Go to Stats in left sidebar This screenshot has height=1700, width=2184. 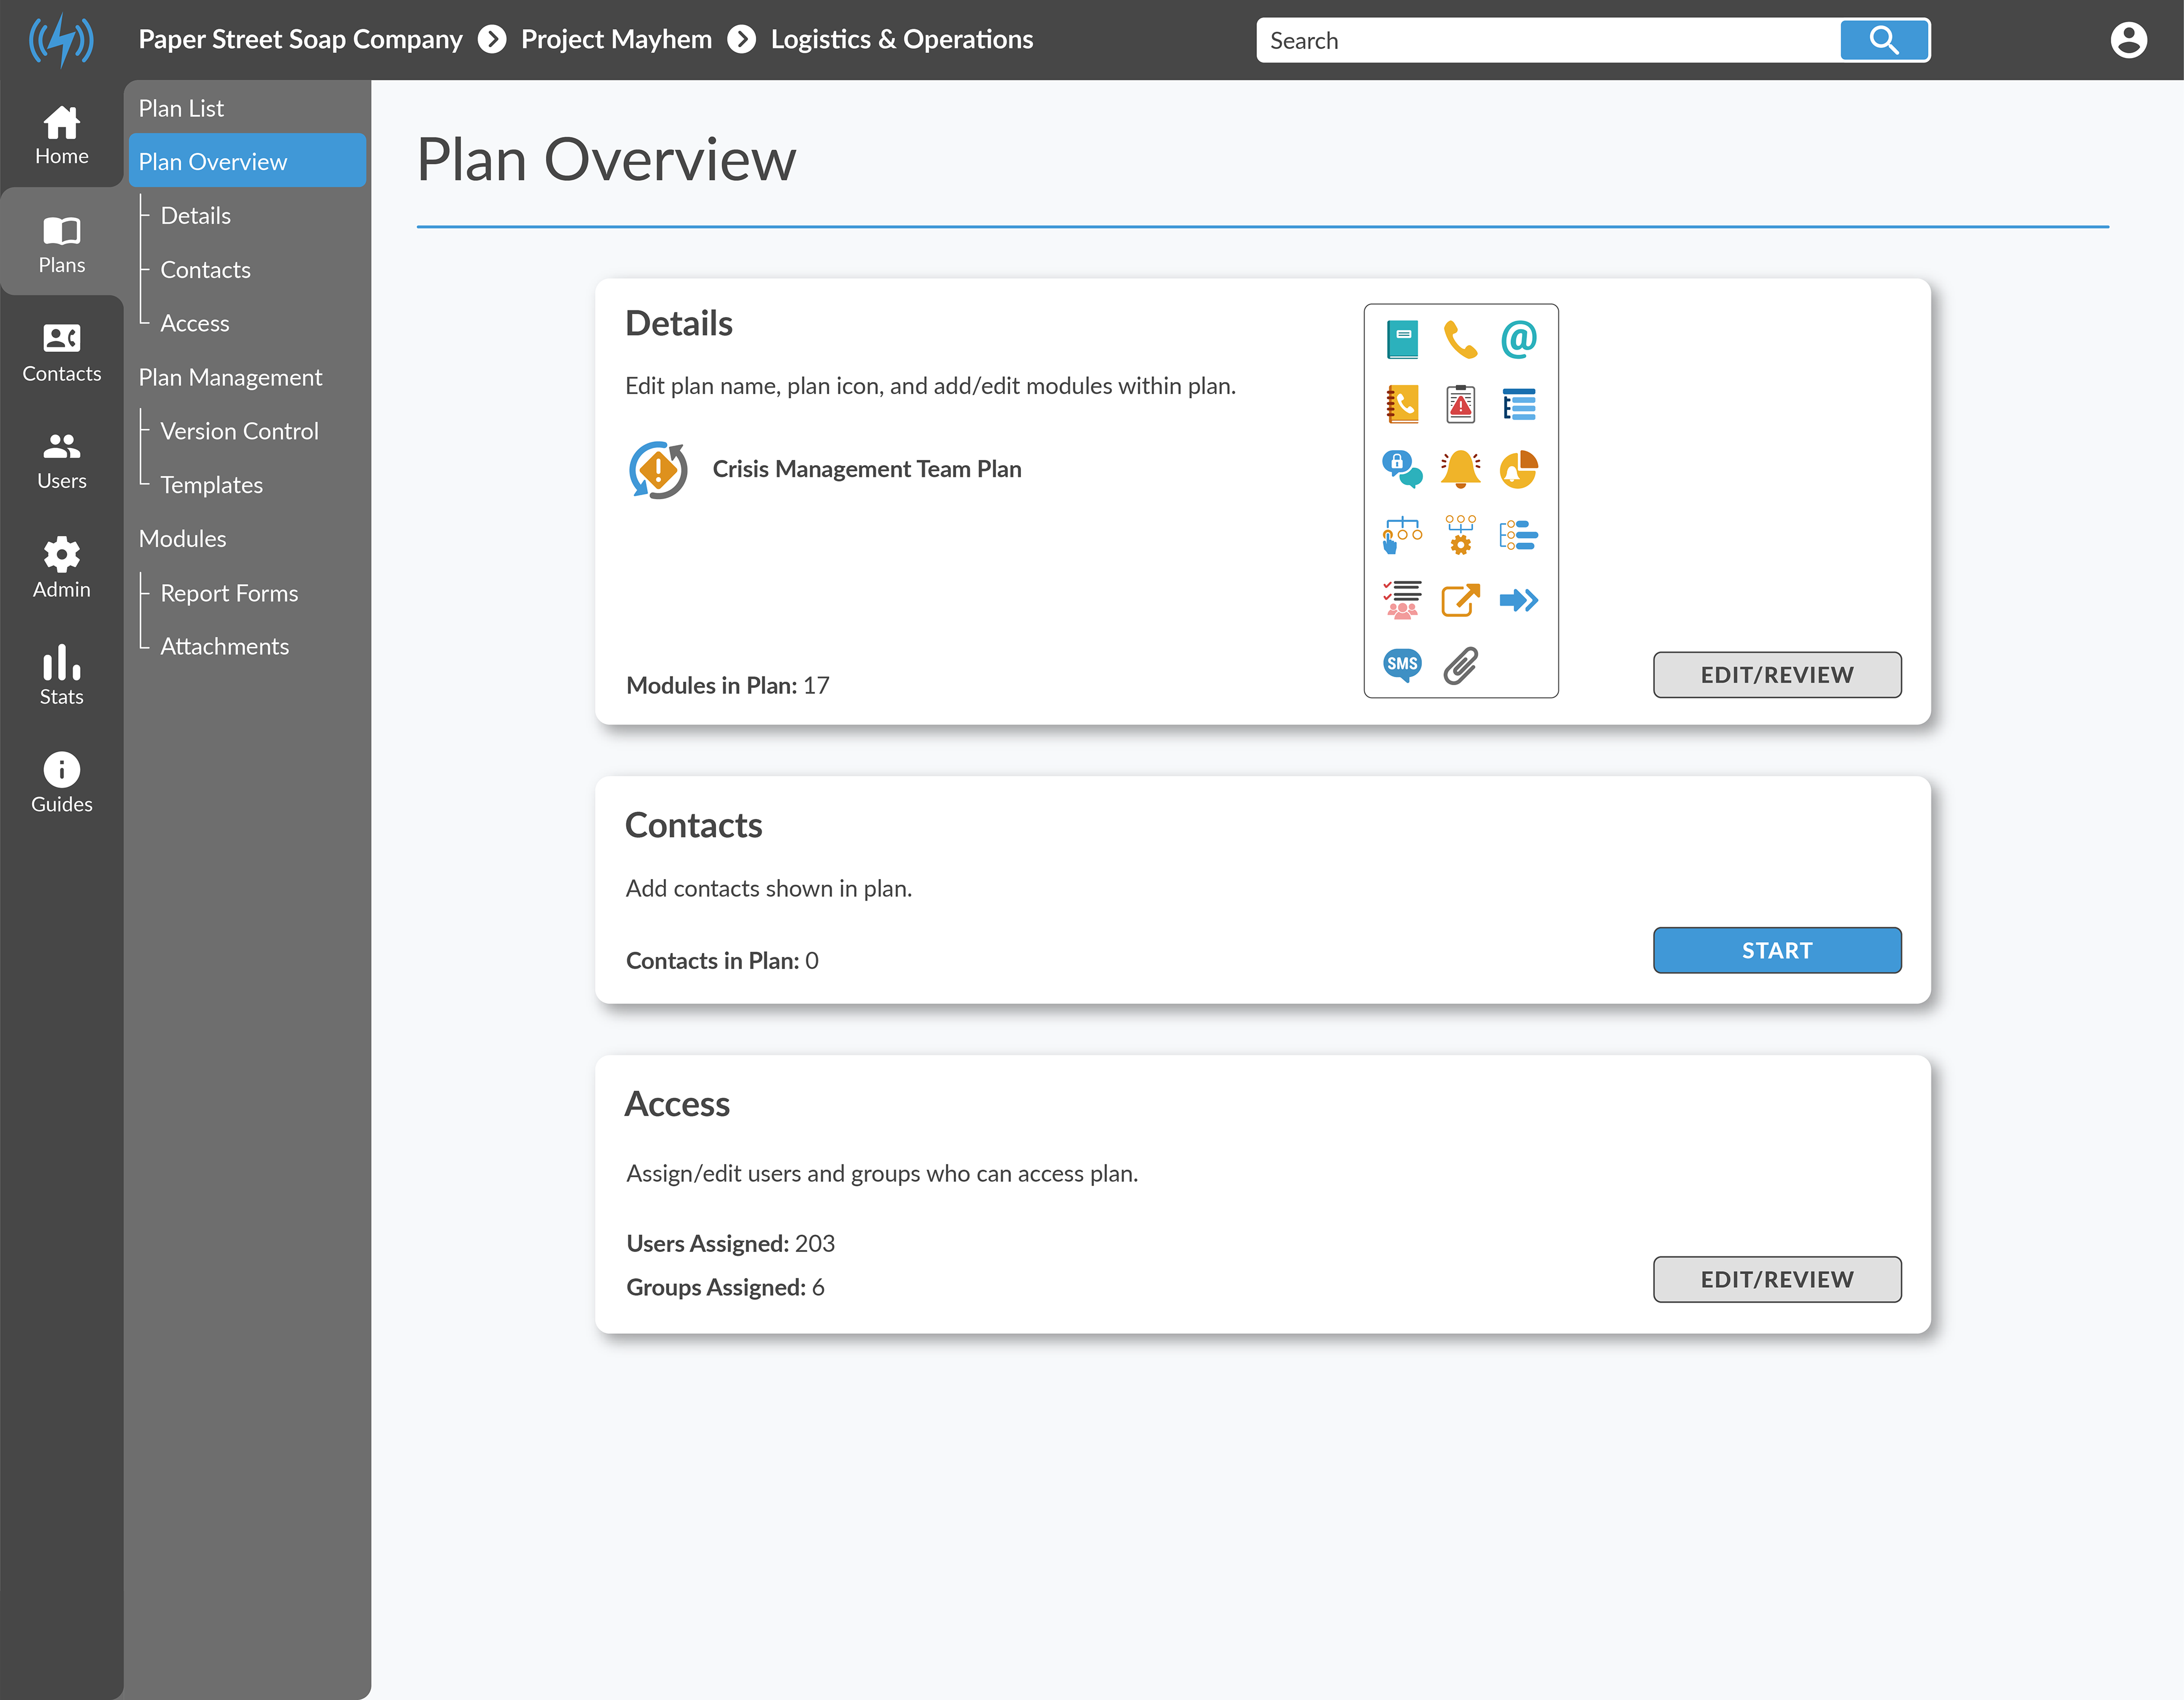tap(61, 675)
